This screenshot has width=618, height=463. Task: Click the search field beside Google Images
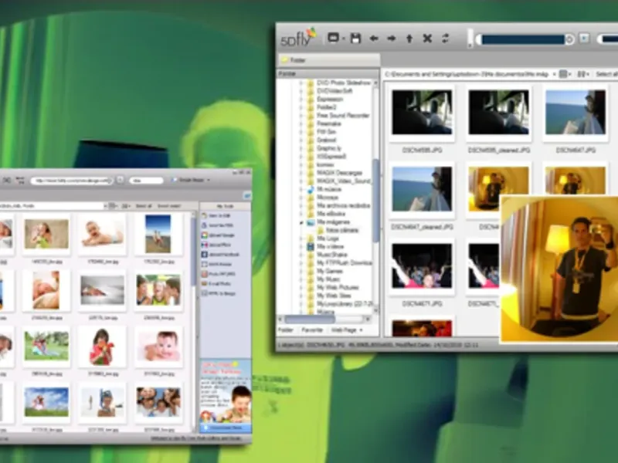pyautogui.click(x=146, y=181)
